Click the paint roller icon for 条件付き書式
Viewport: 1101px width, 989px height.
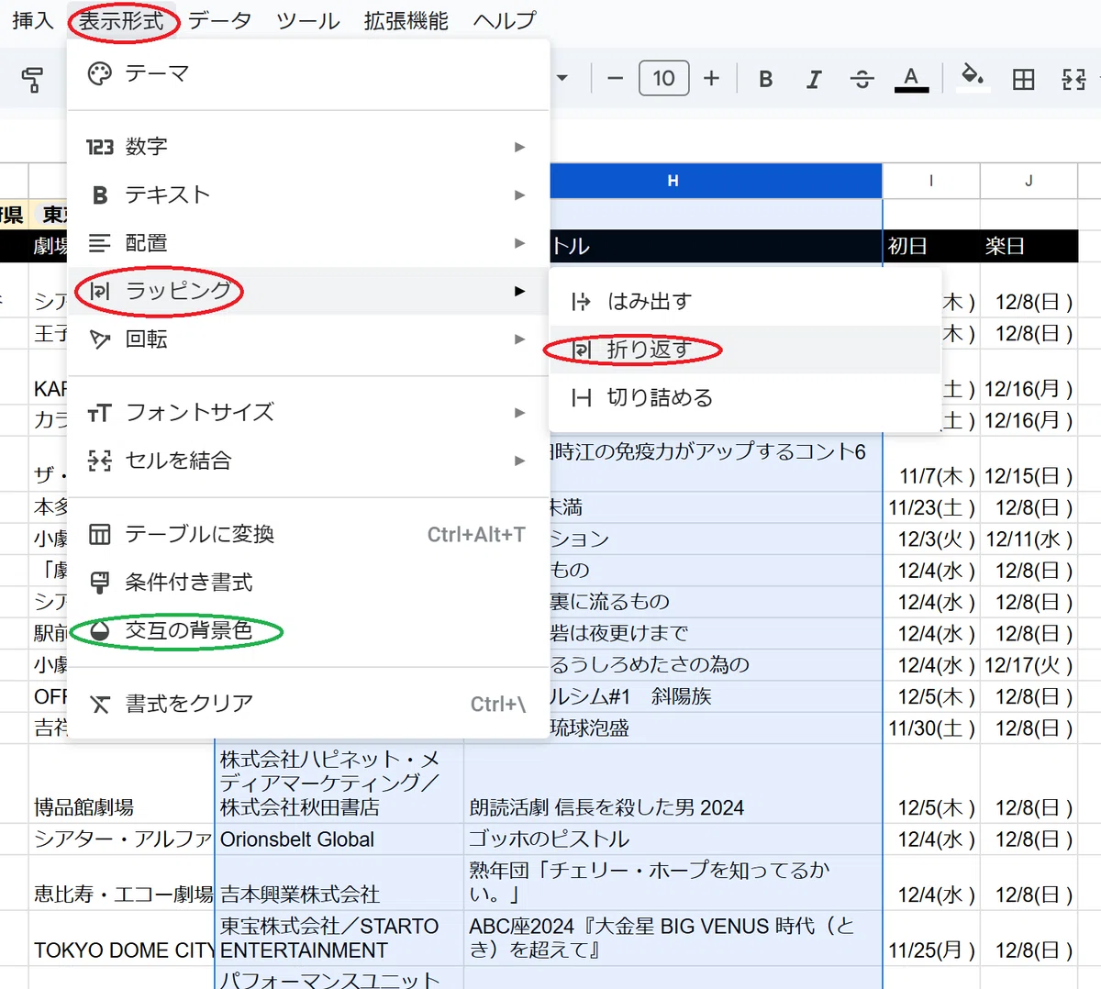99,583
